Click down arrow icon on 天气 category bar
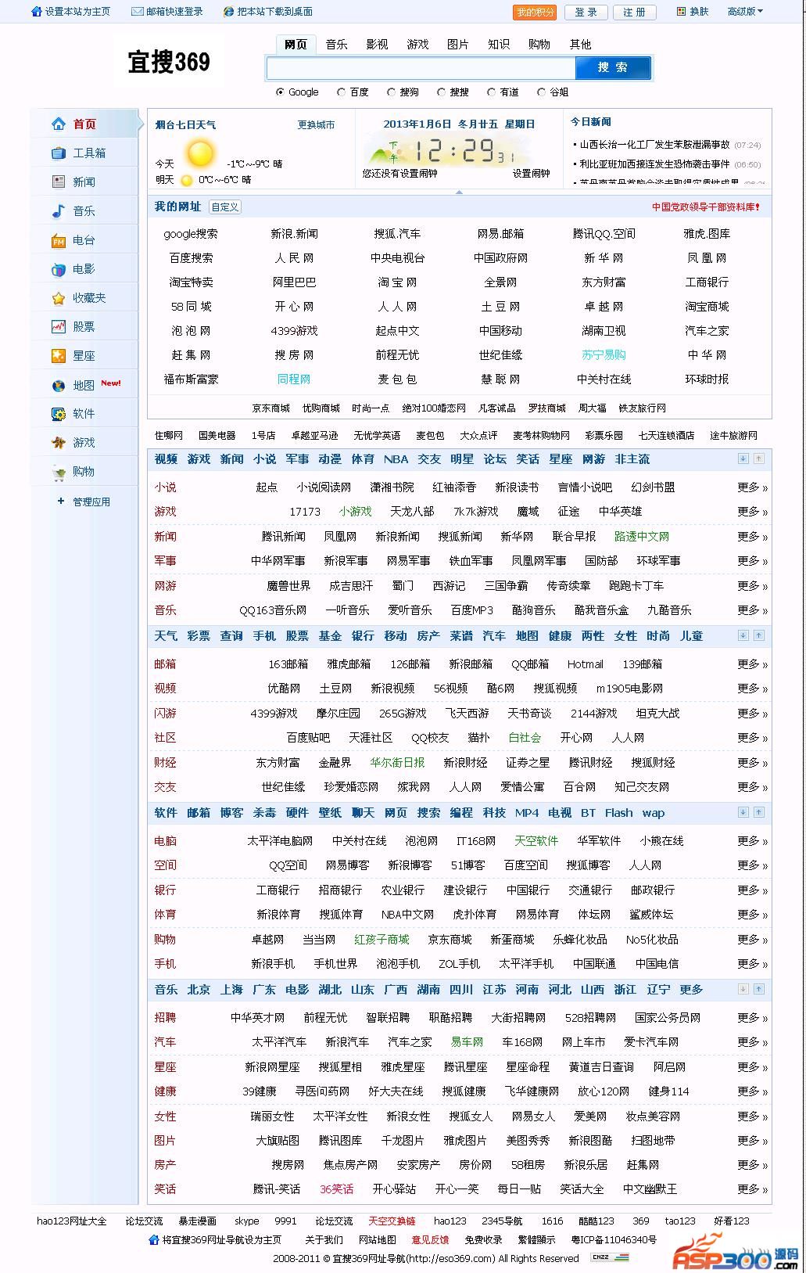The width and height of the screenshot is (806, 1273). (x=743, y=635)
